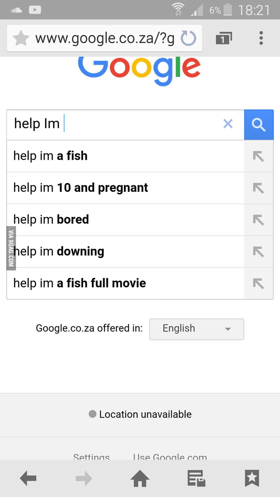Tap the bookmark star in address bar
Image resolution: width=280 pixels, height=497 pixels.
click(21, 38)
